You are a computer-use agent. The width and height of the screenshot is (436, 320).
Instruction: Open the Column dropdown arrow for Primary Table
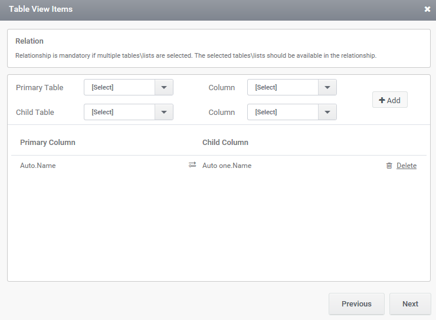click(327, 87)
